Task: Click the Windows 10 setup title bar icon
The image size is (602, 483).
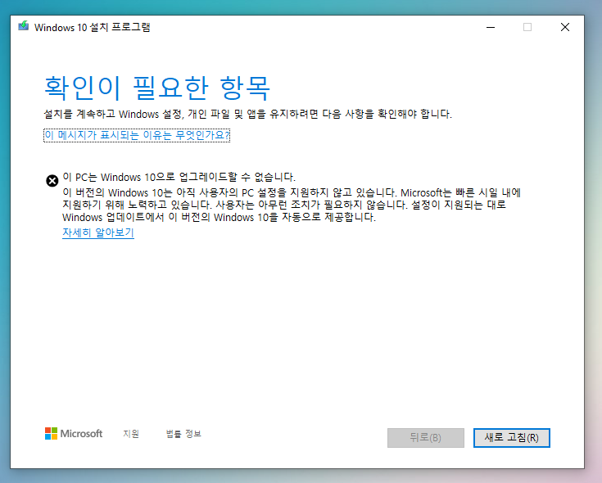Action: pos(24,26)
